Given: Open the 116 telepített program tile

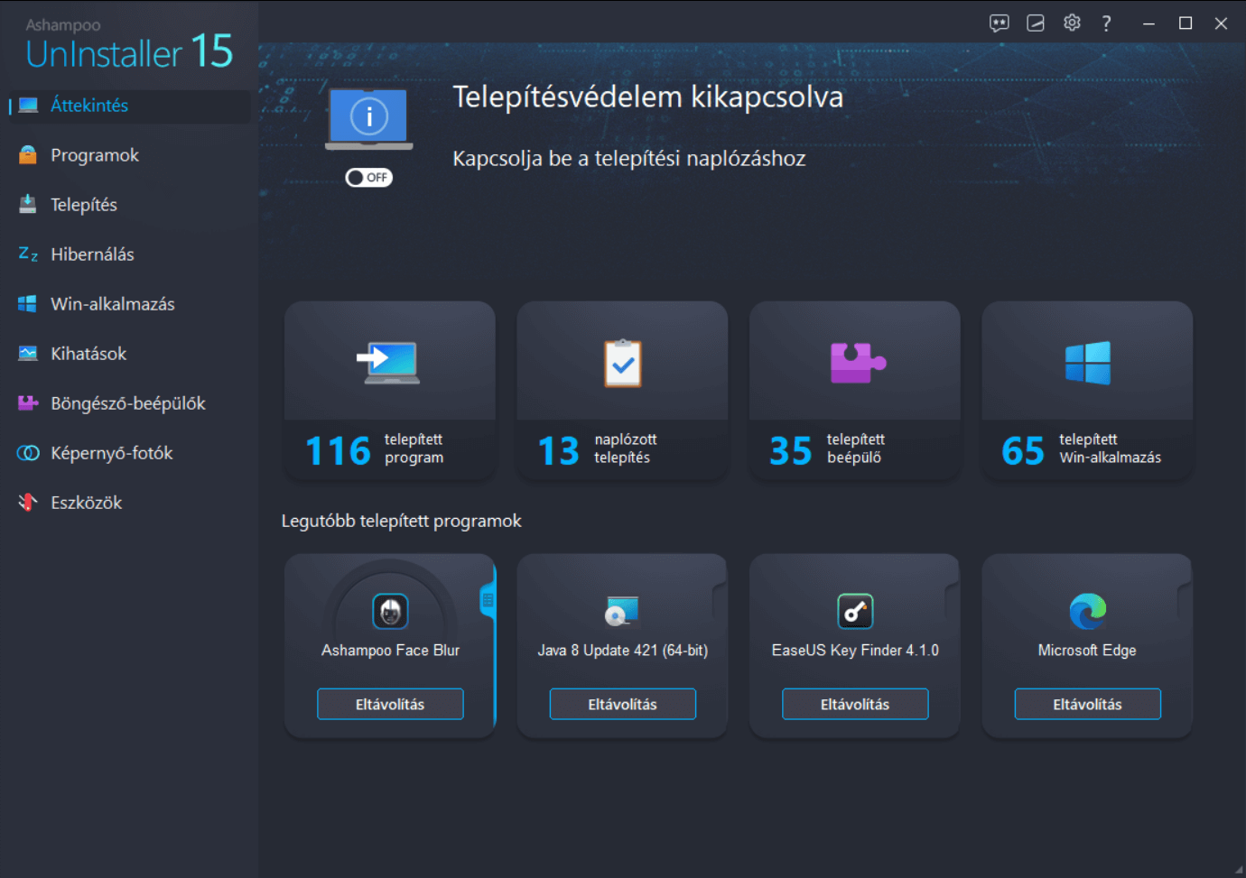Looking at the screenshot, I should 390,390.
